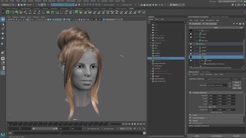The height and width of the screenshot is (138, 246).
Task: Open the sRGB gamma view transform dropdown
Action: point(114,20)
